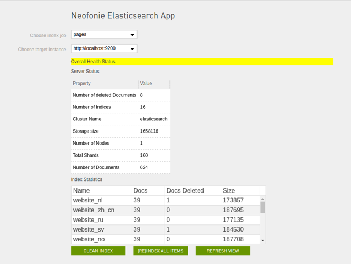The height and width of the screenshot is (264, 351).
Task: Click the Size column header
Action: 239,190
